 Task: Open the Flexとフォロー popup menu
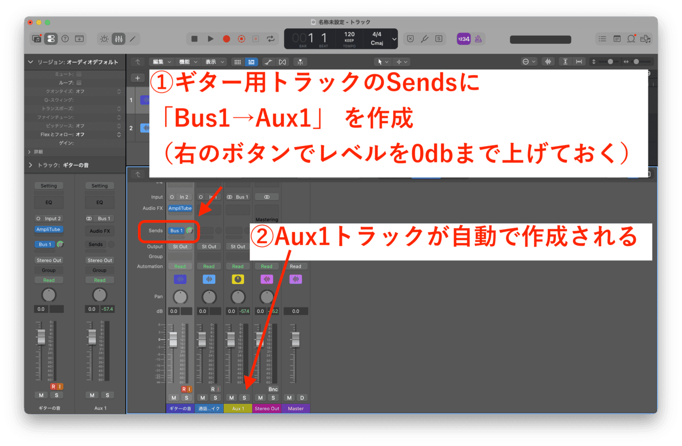click(x=99, y=134)
